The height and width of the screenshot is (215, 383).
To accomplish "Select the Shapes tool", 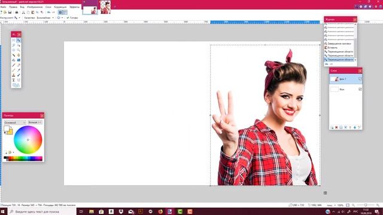I will (19, 80).
